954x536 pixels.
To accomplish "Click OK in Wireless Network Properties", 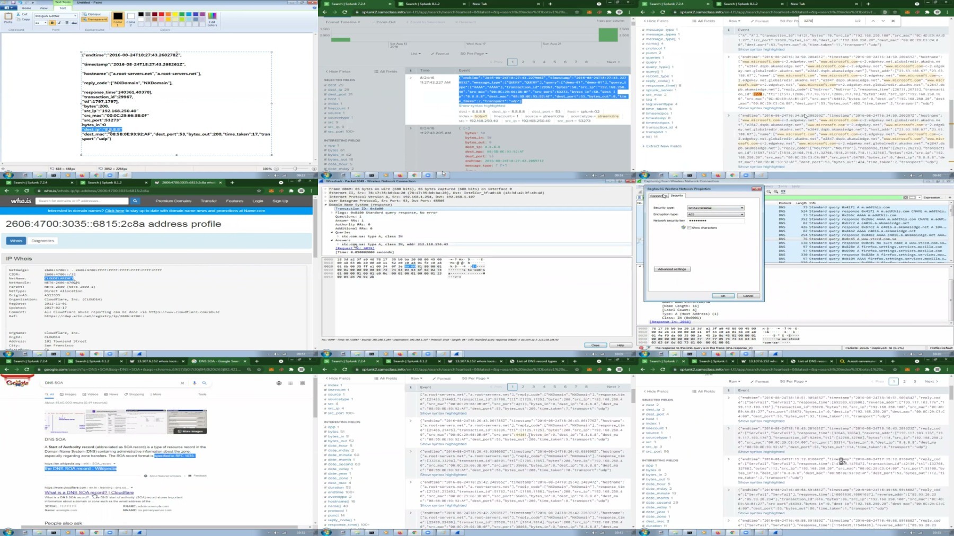I will point(723,296).
